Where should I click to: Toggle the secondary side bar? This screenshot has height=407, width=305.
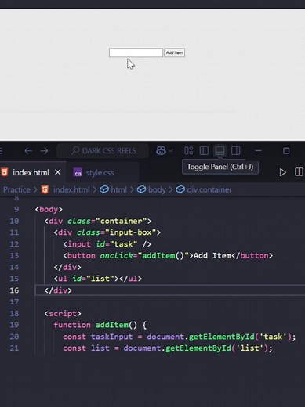coord(235,150)
